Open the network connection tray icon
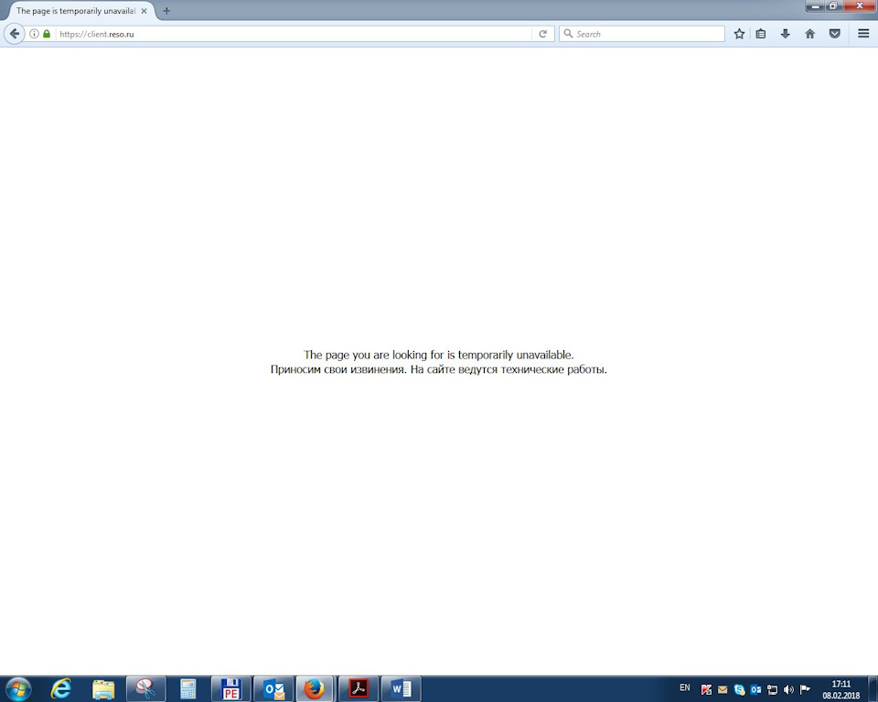Image resolution: width=878 pixels, height=702 pixels. [x=772, y=690]
